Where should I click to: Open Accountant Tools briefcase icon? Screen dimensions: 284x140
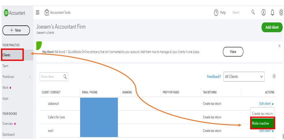tap(47, 12)
